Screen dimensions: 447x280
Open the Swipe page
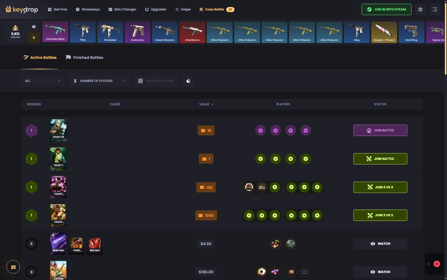coord(183,9)
